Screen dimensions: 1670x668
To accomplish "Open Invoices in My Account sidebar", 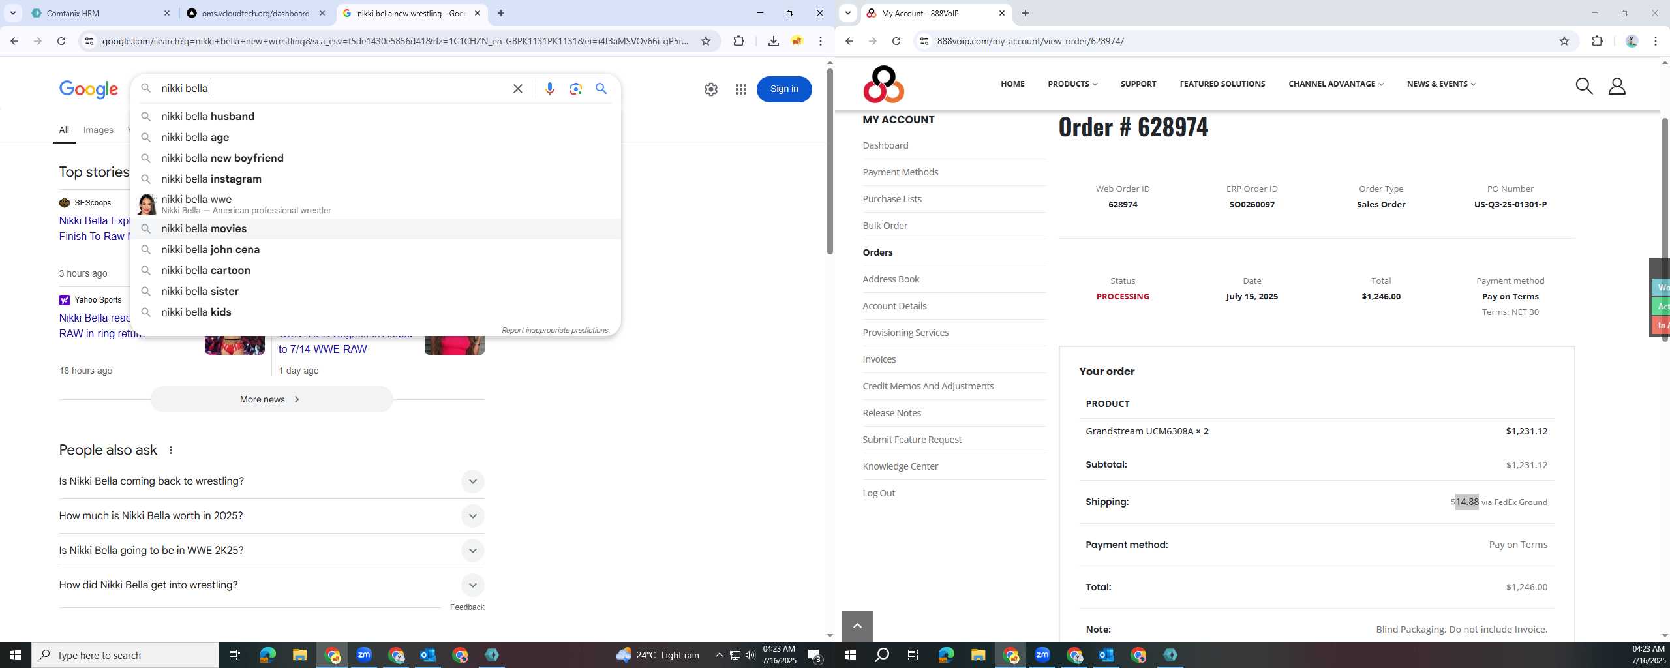I will (879, 359).
